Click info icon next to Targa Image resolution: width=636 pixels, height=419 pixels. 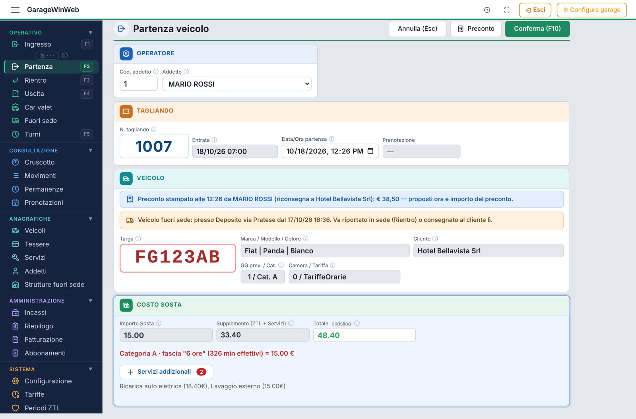[x=138, y=239]
